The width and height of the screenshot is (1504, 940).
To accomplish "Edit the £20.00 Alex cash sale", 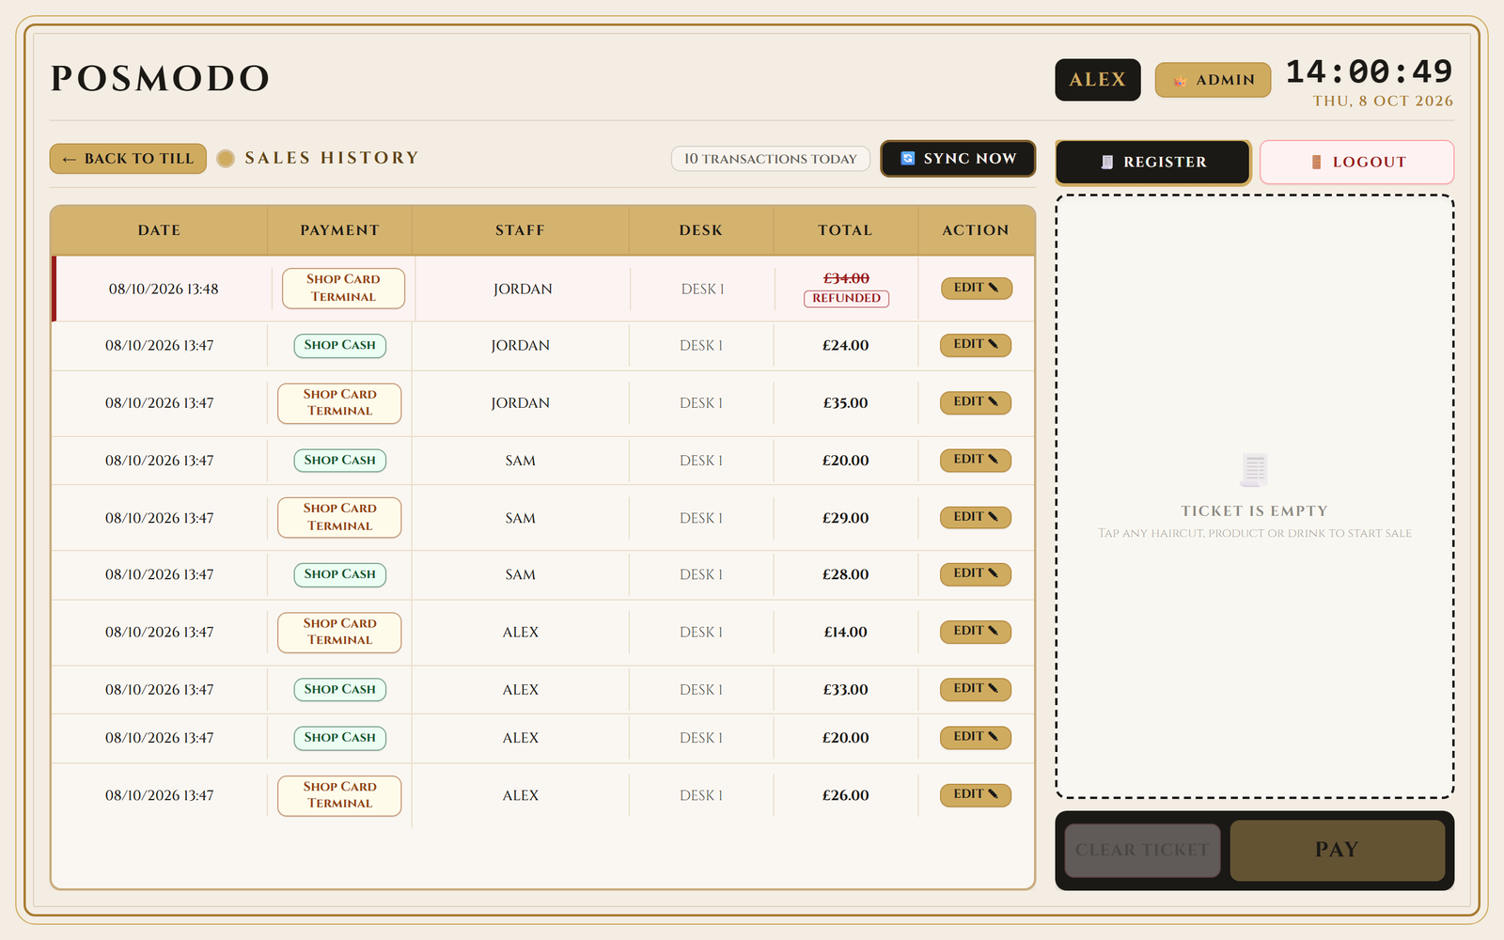I will (976, 737).
